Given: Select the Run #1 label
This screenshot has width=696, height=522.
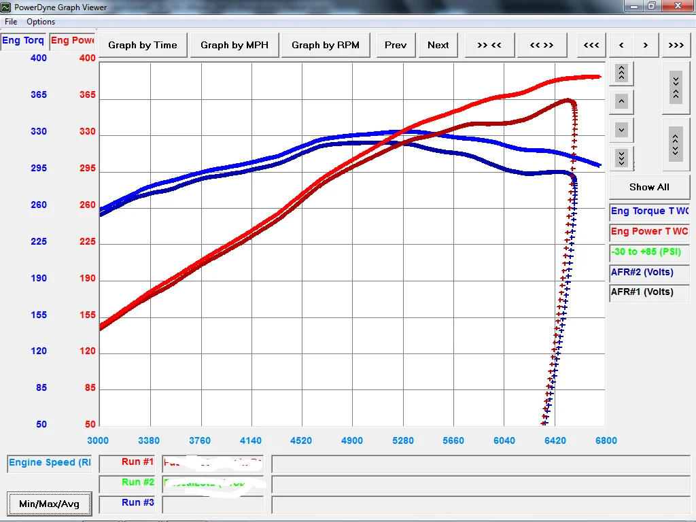Looking at the screenshot, I should [127, 464].
